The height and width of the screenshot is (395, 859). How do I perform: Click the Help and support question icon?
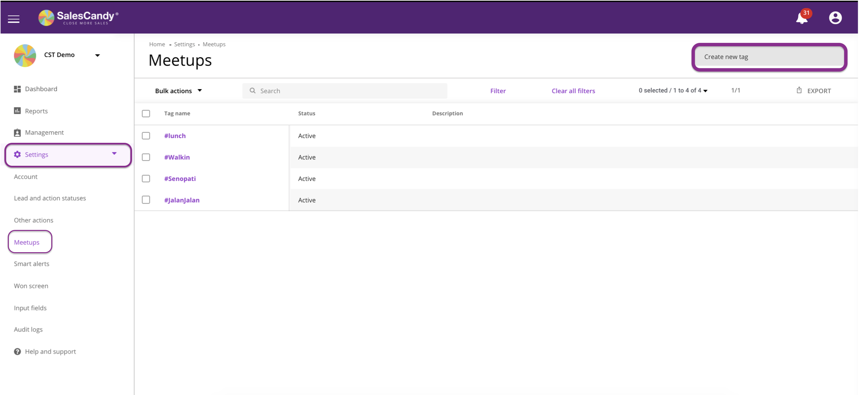tap(17, 351)
